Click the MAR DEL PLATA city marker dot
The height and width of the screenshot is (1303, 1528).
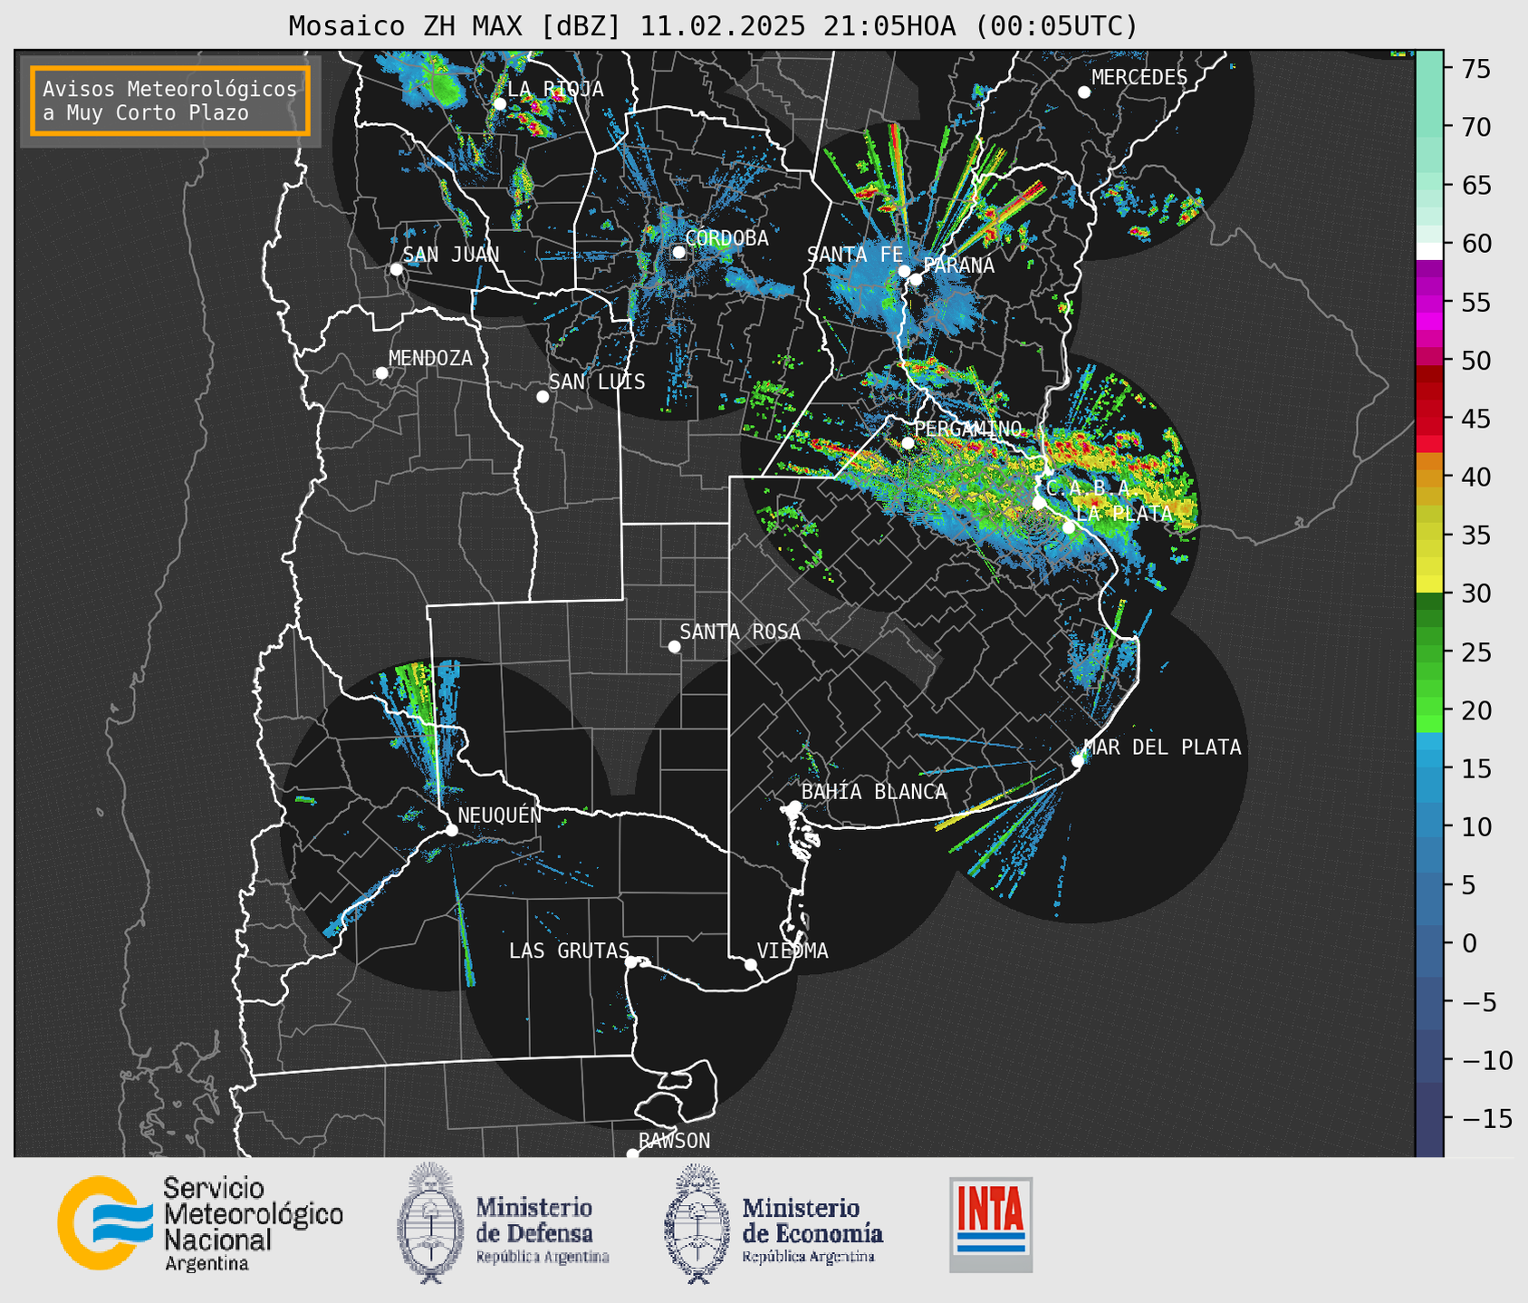click(x=1078, y=761)
